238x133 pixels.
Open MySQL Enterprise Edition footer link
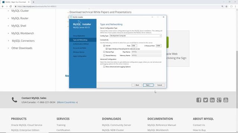(x=25, y=130)
